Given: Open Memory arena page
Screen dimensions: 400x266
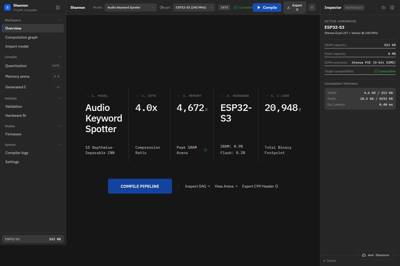Looking at the screenshot, I should coord(33,76).
